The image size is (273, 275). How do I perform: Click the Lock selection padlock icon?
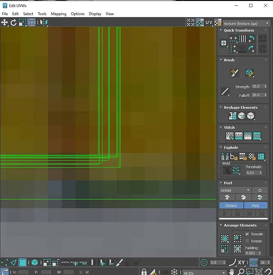tap(144, 272)
